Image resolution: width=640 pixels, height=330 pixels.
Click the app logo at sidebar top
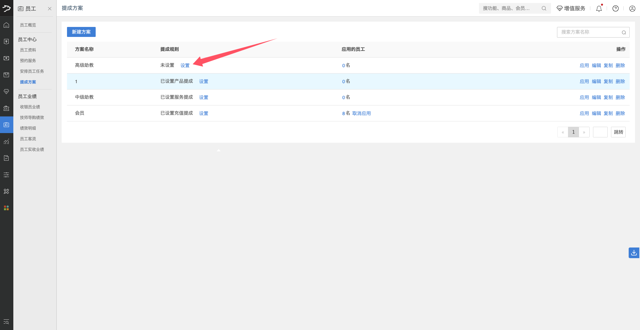pos(6,8)
